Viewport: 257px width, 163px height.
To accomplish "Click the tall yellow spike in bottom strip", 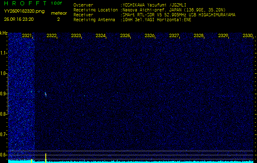I will [46, 157].
